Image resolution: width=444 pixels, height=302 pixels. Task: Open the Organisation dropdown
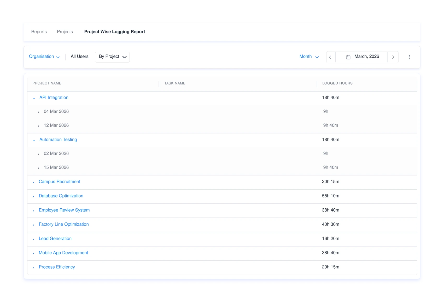point(44,57)
